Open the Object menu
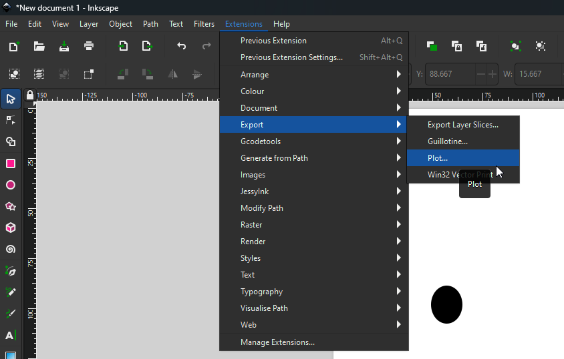564x359 pixels. [x=120, y=24]
